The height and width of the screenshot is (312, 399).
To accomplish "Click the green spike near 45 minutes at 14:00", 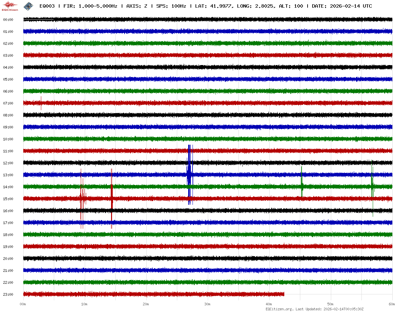I will 302,186.
